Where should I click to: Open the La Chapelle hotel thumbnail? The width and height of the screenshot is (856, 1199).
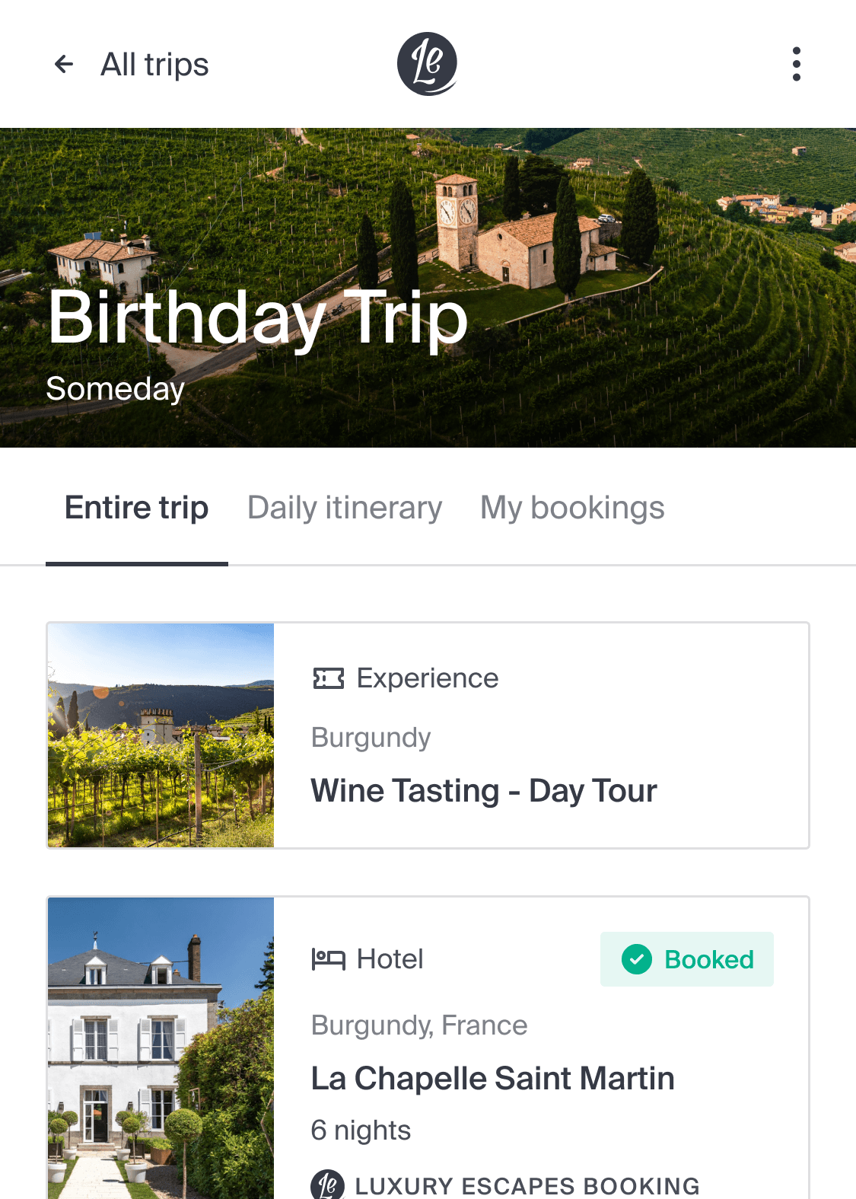[x=161, y=1048]
